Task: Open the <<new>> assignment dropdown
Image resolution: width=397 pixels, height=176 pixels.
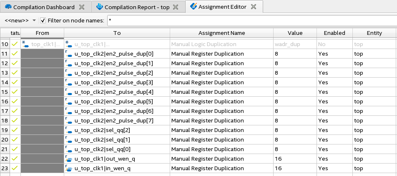Action: [34, 20]
